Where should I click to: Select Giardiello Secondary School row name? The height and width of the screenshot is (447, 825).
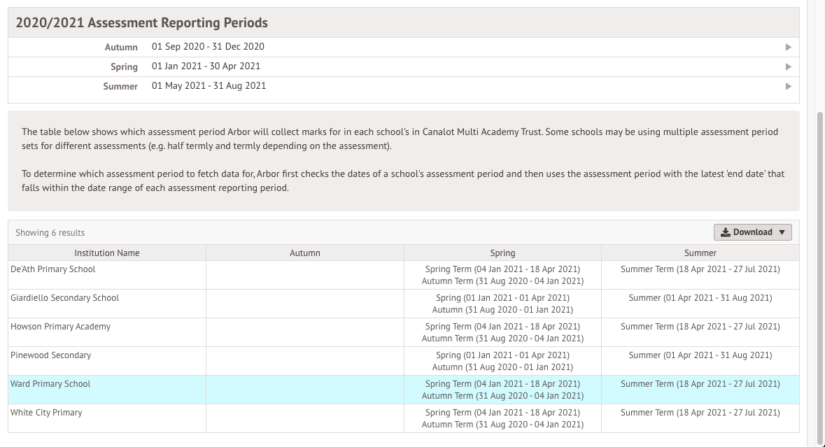coord(64,297)
